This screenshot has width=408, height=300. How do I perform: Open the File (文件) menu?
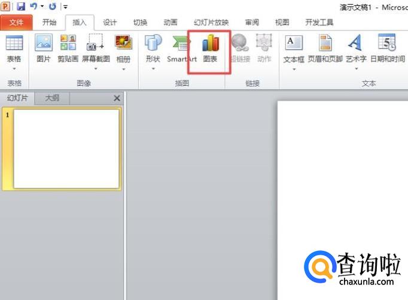[x=16, y=23]
